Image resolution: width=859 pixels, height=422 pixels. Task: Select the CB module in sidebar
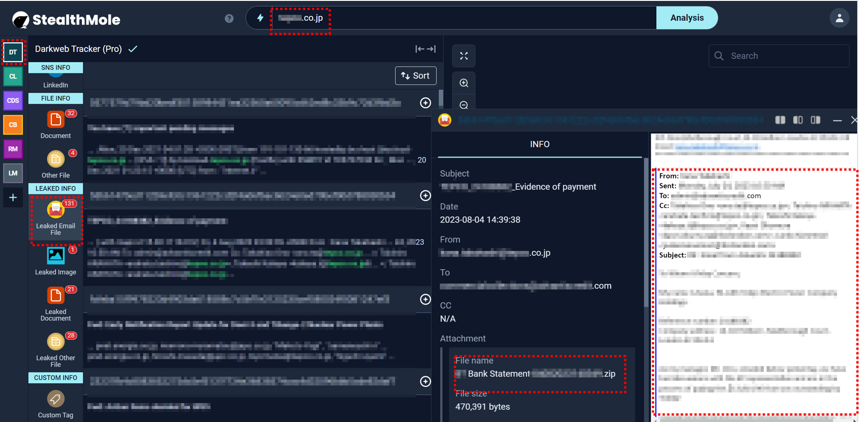pos(13,125)
